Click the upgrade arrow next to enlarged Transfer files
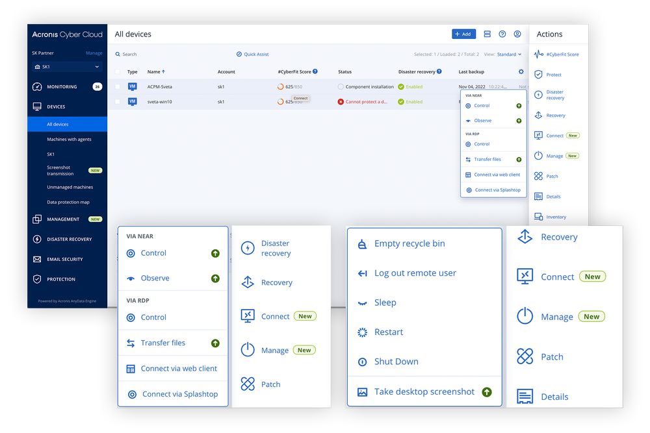Viewport: 650px width, 433px height. click(215, 343)
